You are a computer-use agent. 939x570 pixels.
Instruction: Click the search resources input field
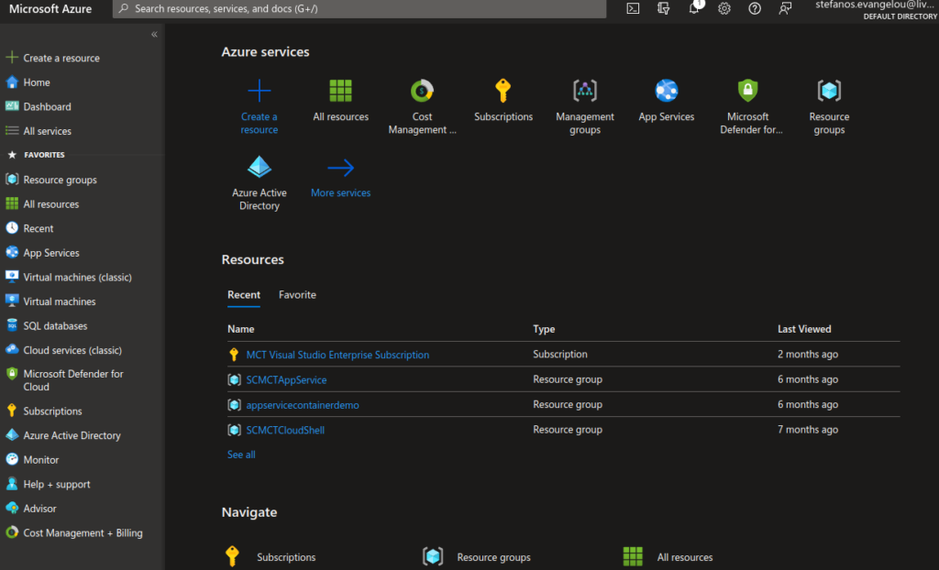pyautogui.click(x=359, y=8)
